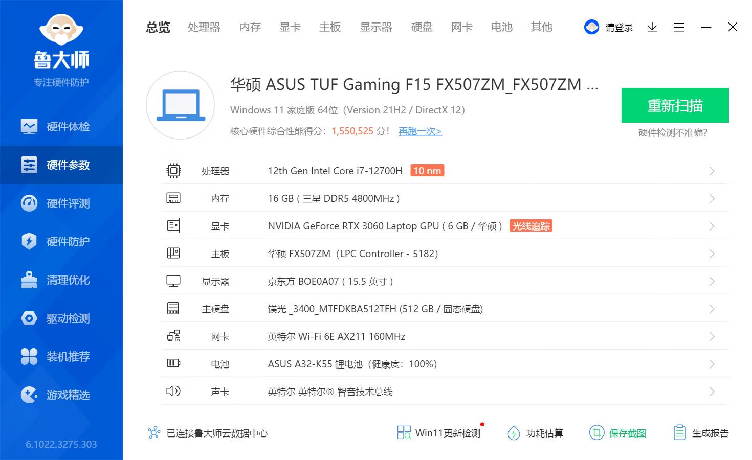Click the graphics card icon
This screenshot has height=460, width=752.
pos(173,225)
